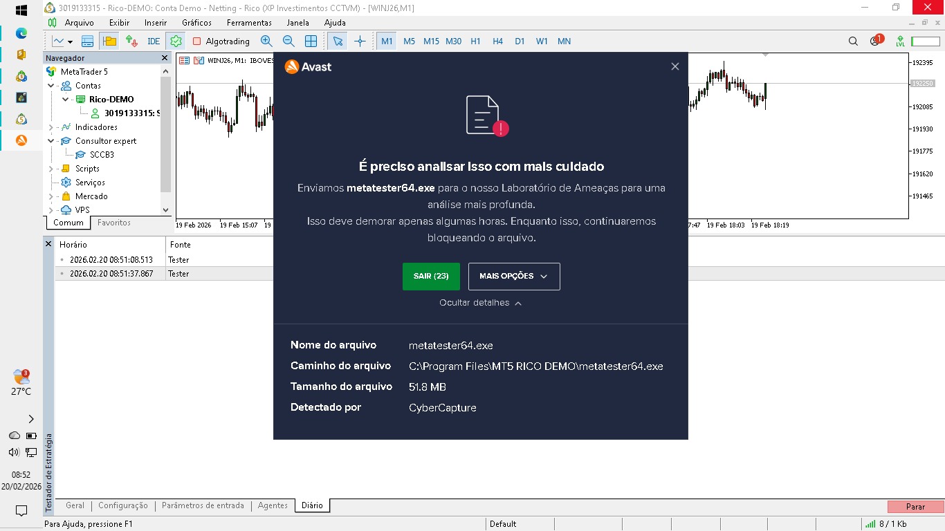The image size is (945, 531).
Task: Open the IDE (MetaEditor) button
Action: point(154,41)
